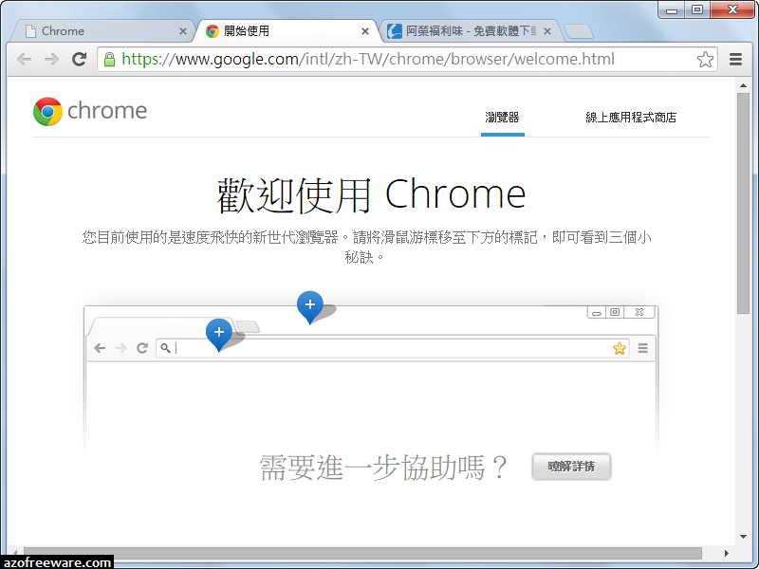This screenshot has width=759, height=569.
Task: Open the Chrome hamburger menu
Action: point(735,59)
